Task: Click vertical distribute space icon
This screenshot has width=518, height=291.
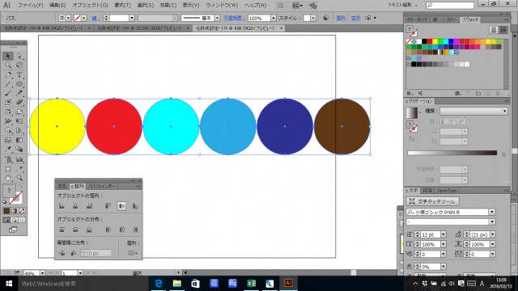Action: pyautogui.click(x=62, y=253)
